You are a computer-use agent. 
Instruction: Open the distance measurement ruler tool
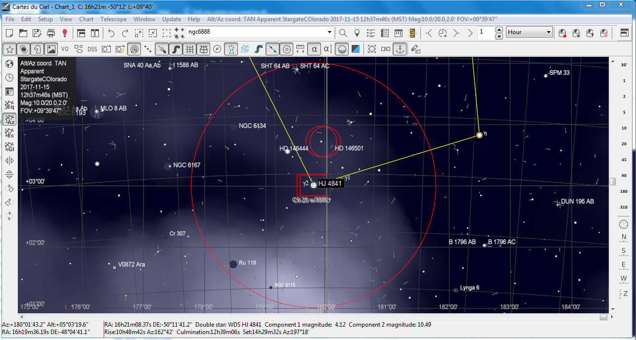[x=300, y=49]
